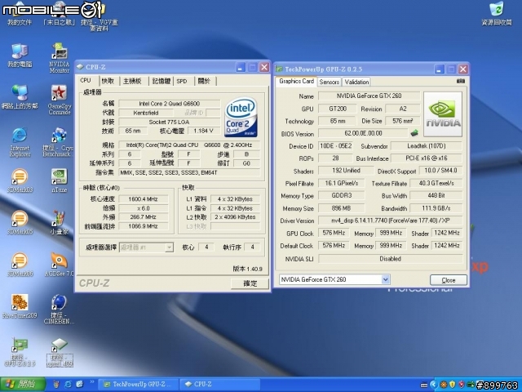Image resolution: width=522 pixels, height=392 pixels.
Task: Click the L2 快取 value 2 x 4096 KBytes
Action: (x=235, y=217)
